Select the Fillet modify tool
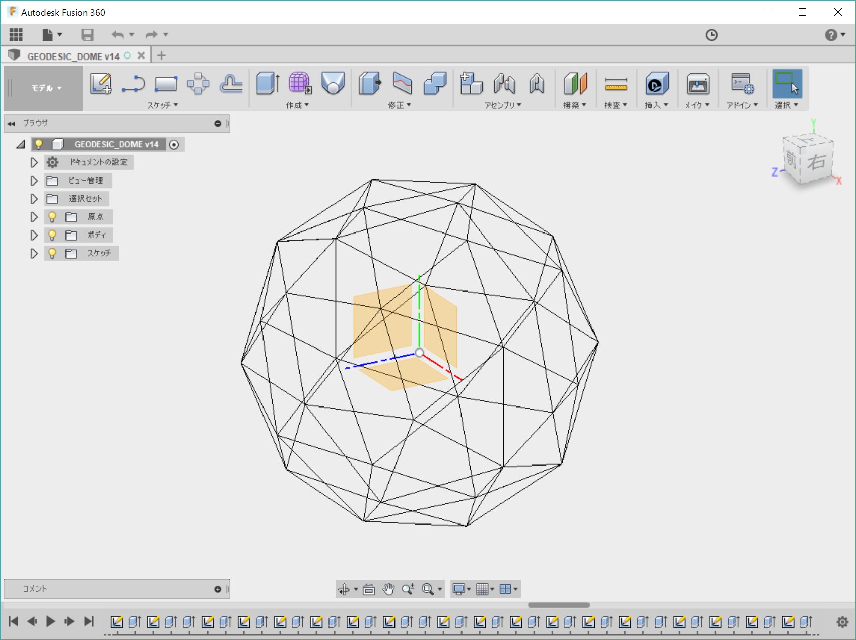The height and width of the screenshot is (640, 856). (x=403, y=83)
